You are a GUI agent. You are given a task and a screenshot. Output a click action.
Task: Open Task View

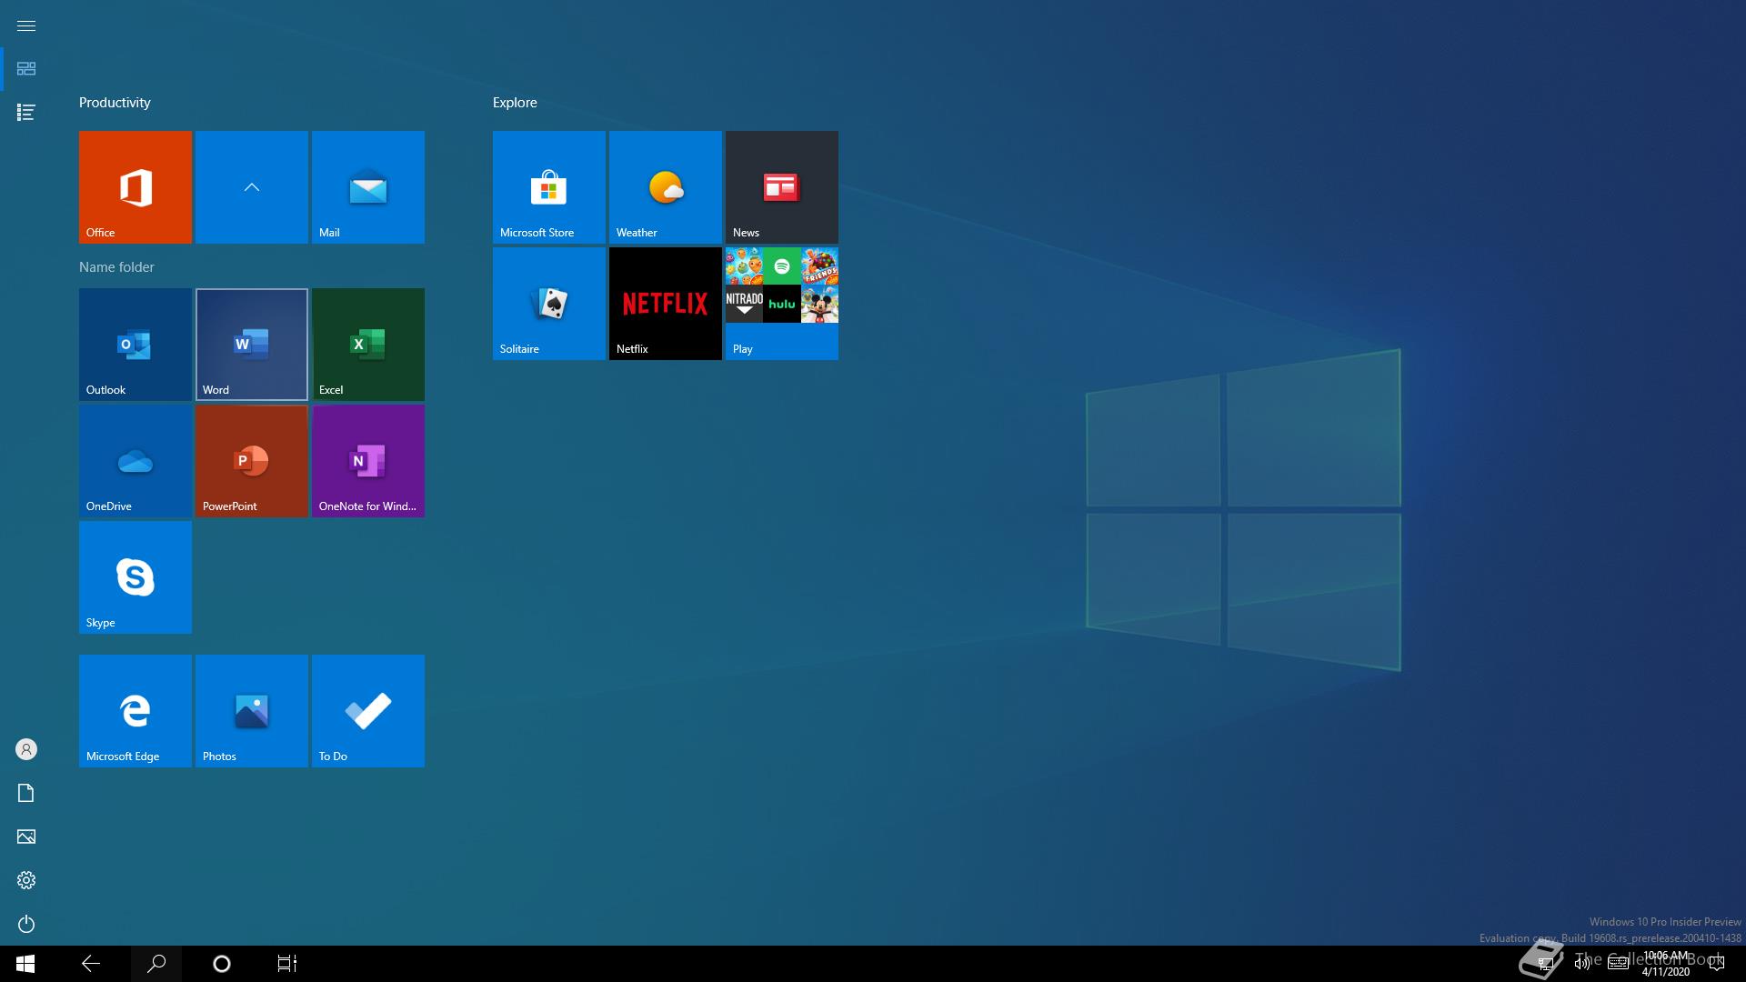287,964
